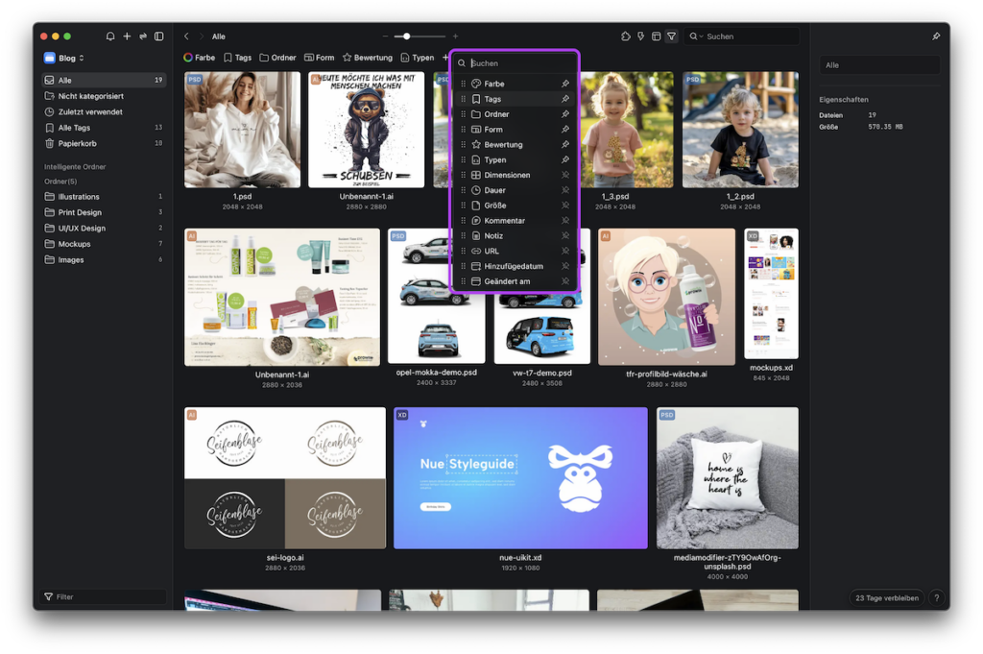
Task: Select the Images folder
Action: tap(104, 259)
